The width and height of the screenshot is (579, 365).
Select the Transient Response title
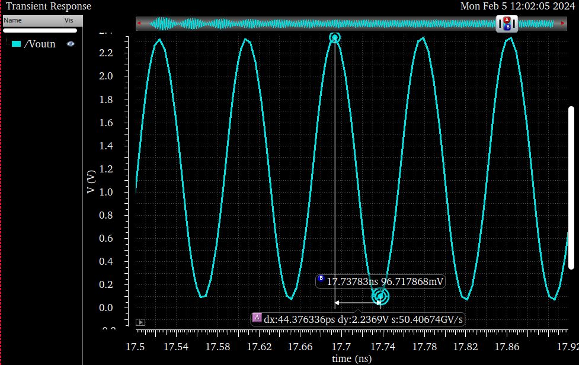click(47, 7)
